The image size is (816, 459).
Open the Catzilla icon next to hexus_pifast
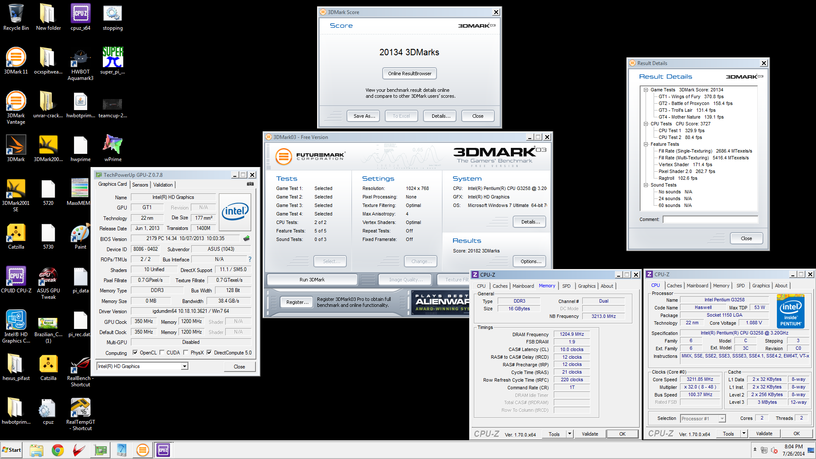(48, 368)
